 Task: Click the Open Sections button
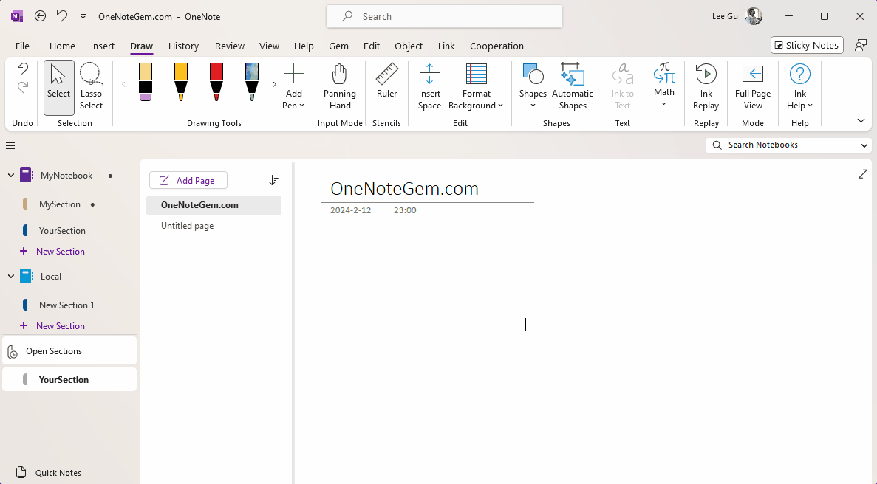69,350
